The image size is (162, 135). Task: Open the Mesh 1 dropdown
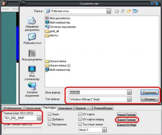tap(104, 130)
